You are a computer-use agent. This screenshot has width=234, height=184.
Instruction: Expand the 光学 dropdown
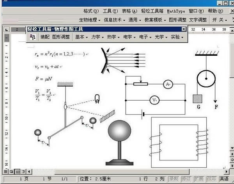tap(161, 37)
